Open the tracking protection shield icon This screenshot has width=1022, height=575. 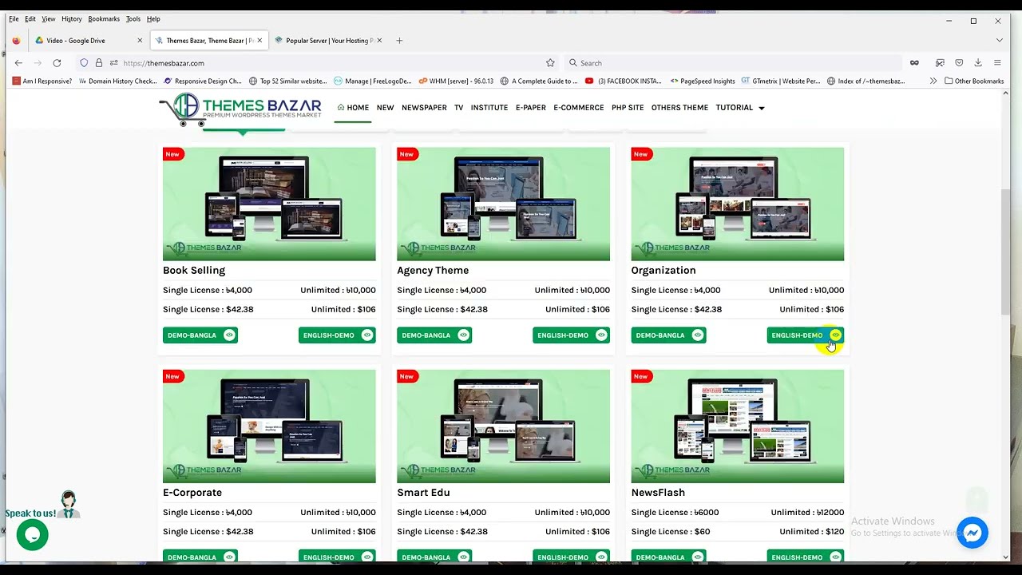[84, 63]
